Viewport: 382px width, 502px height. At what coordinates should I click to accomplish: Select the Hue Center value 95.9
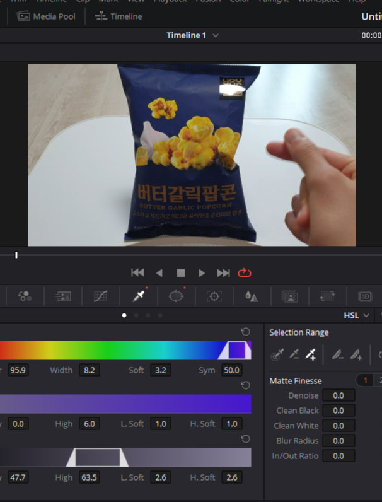(x=18, y=370)
